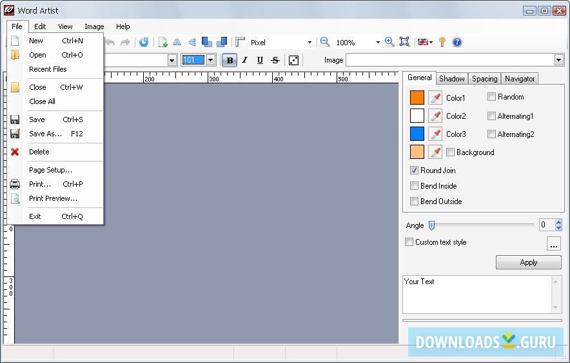
Task: Enable the Background checkbox
Action: pyautogui.click(x=450, y=152)
